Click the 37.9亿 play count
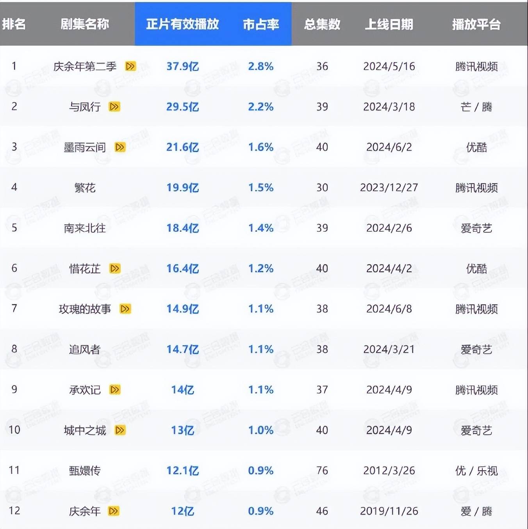Screen dimensions: 528x529 (182, 66)
